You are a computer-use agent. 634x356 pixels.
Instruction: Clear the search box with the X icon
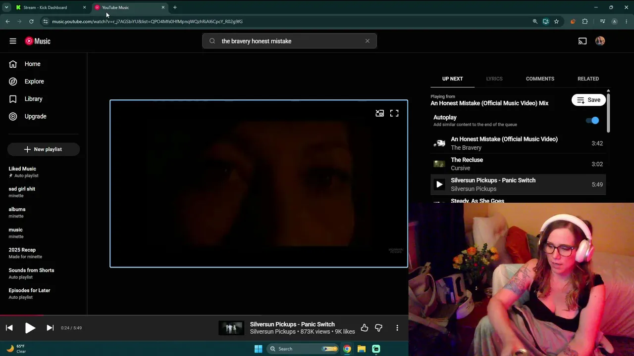[x=368, y=41]
